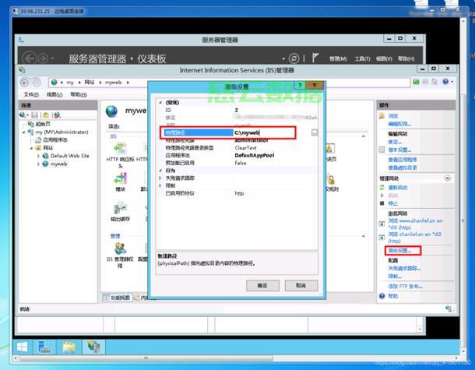Click the 绑定 bindings link
This screenshot has width=475, height=370.
tap(395, 142)
